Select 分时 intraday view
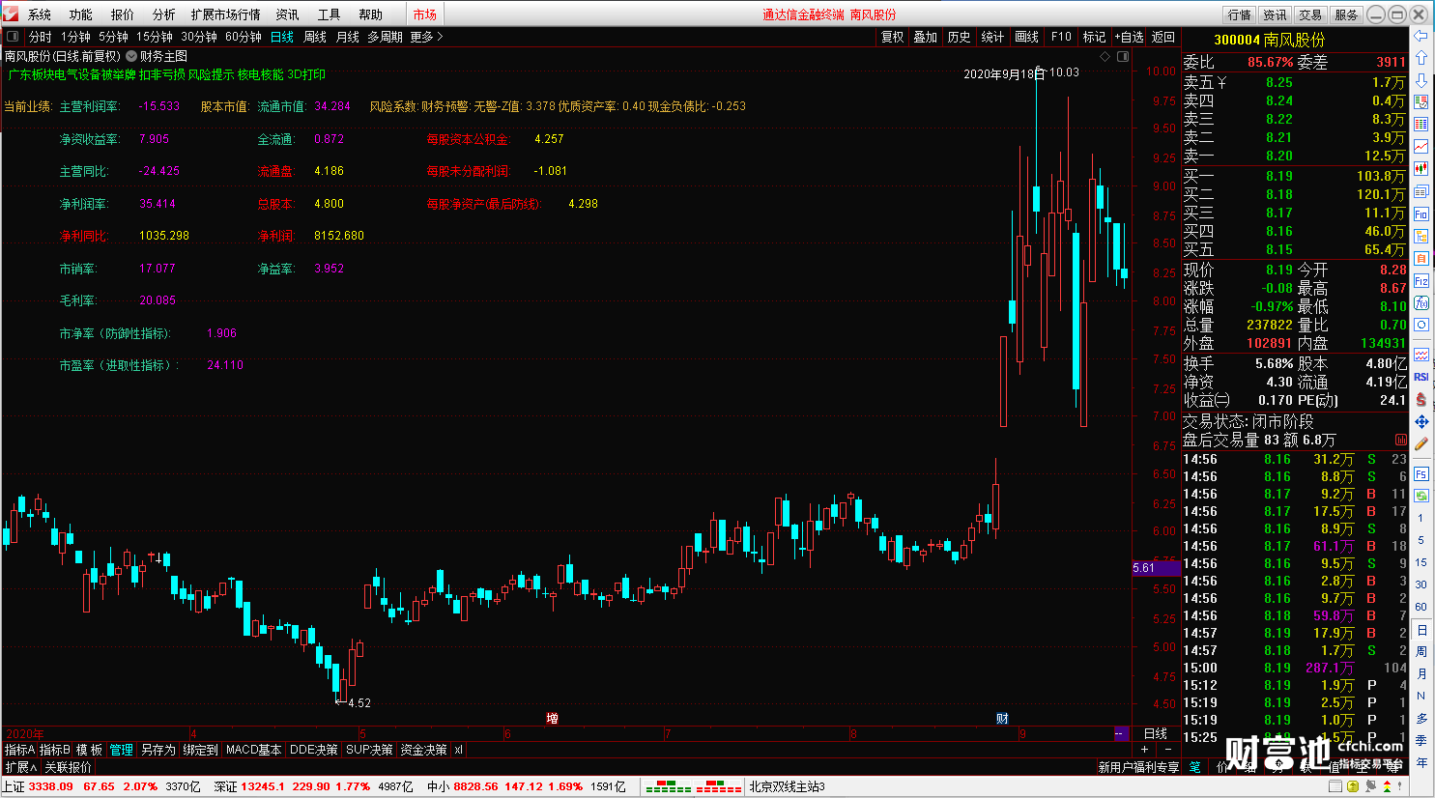Screen dimensions: 1435x798 41,37
